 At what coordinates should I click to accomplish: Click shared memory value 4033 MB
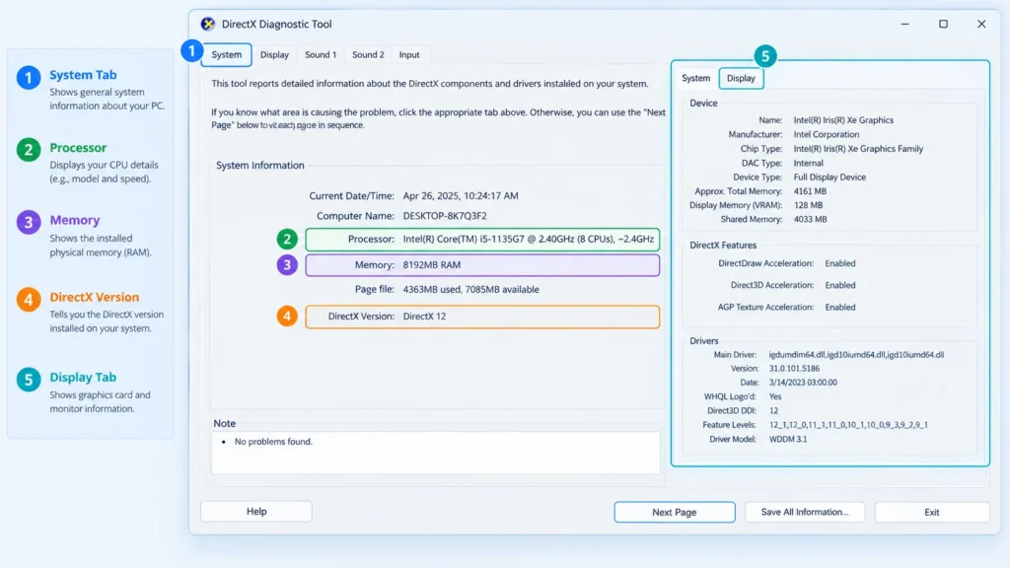pos(811,219)
